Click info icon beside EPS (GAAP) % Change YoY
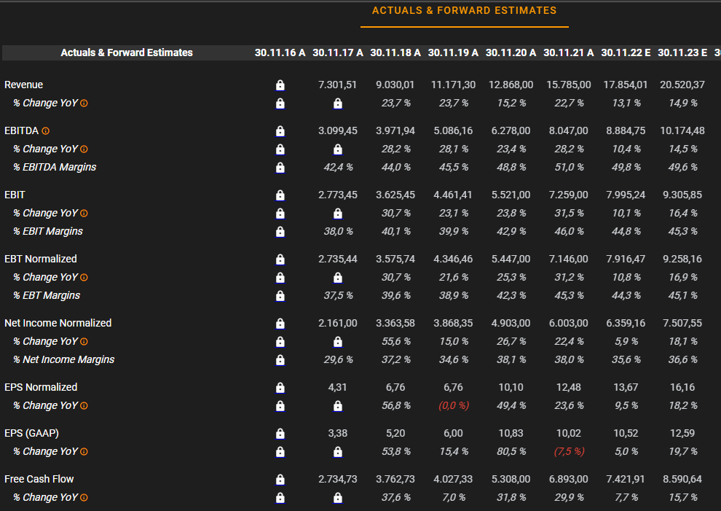The height and width of the screenshot is (511, 721). [x=84, y=452]
